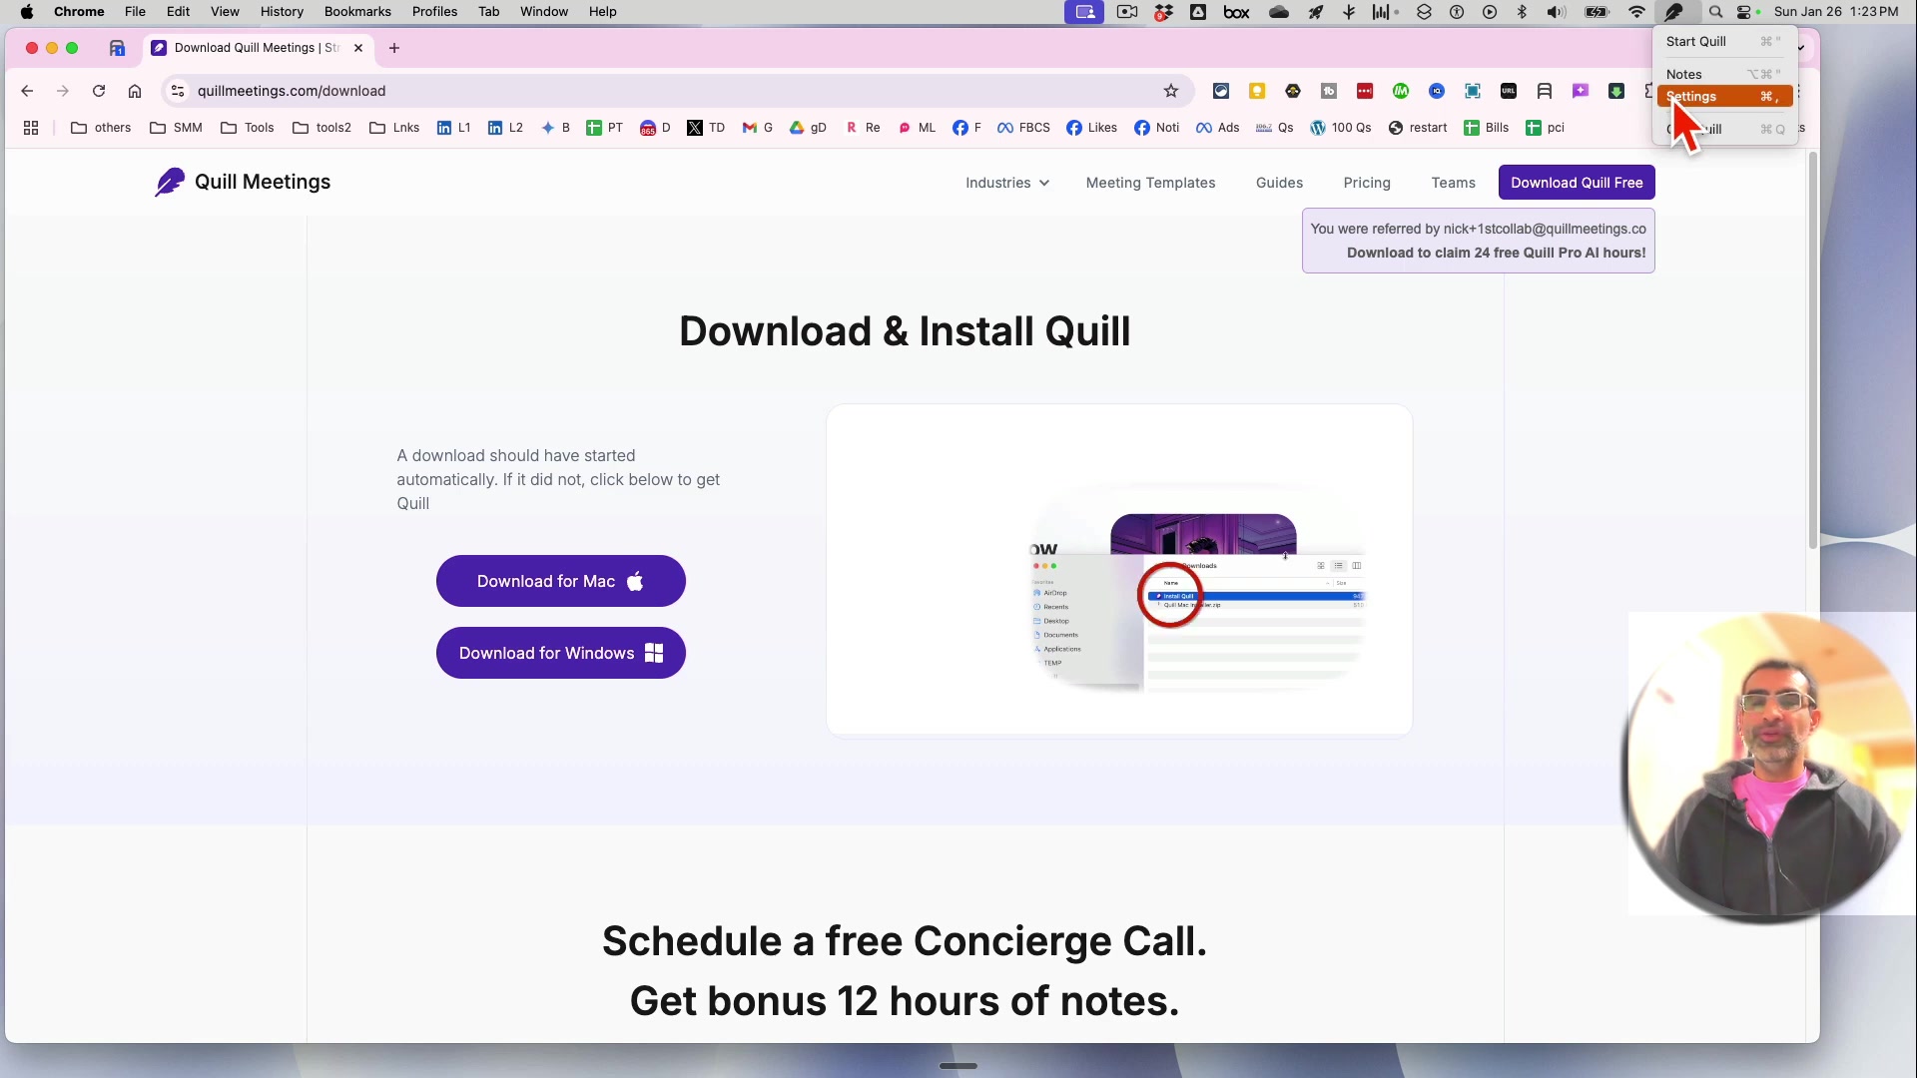Expand the Industries dropdown

pyautogui.click(x=1006, y=183)
